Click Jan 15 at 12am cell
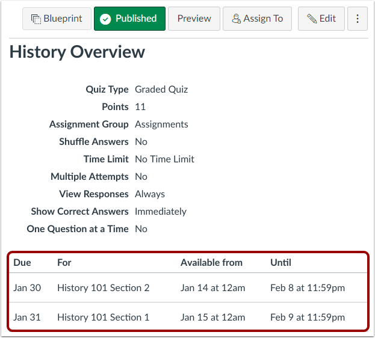 tap(212, 318)
